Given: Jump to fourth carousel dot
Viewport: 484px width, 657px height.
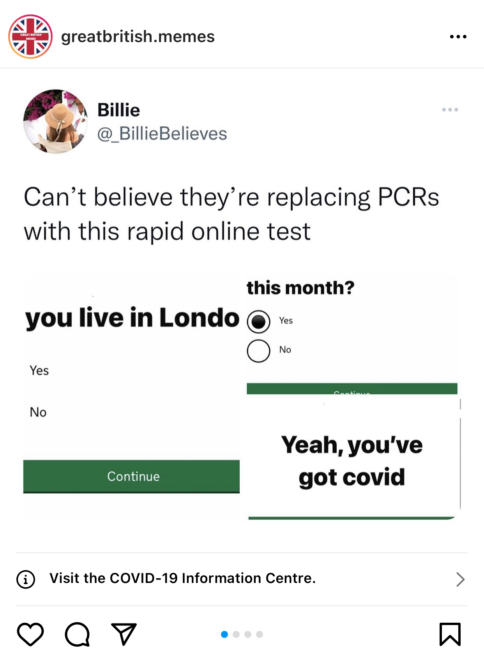Looking at the screenshot, I should (x=260, y=634).
